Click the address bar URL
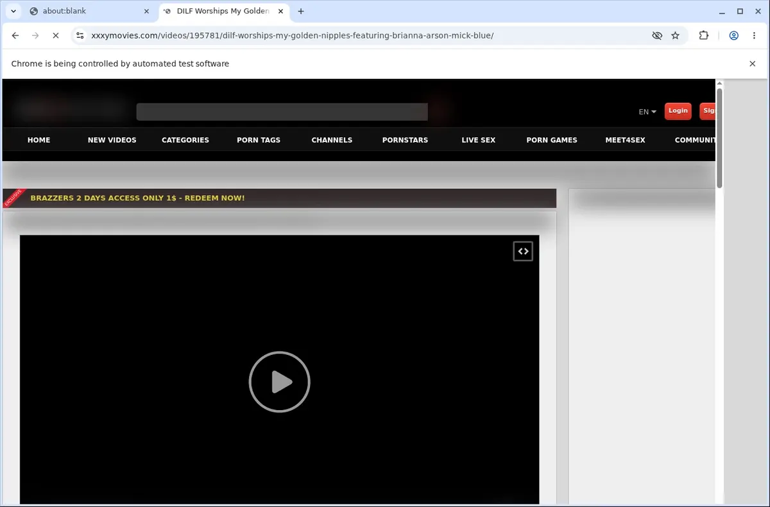This screenshot has width=770, height=507. (x=293, y=36)
